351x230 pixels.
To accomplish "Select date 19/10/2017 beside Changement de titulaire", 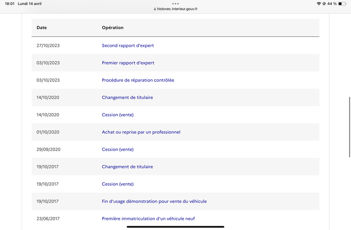I will pyautogui.click(x=47, y=167).
